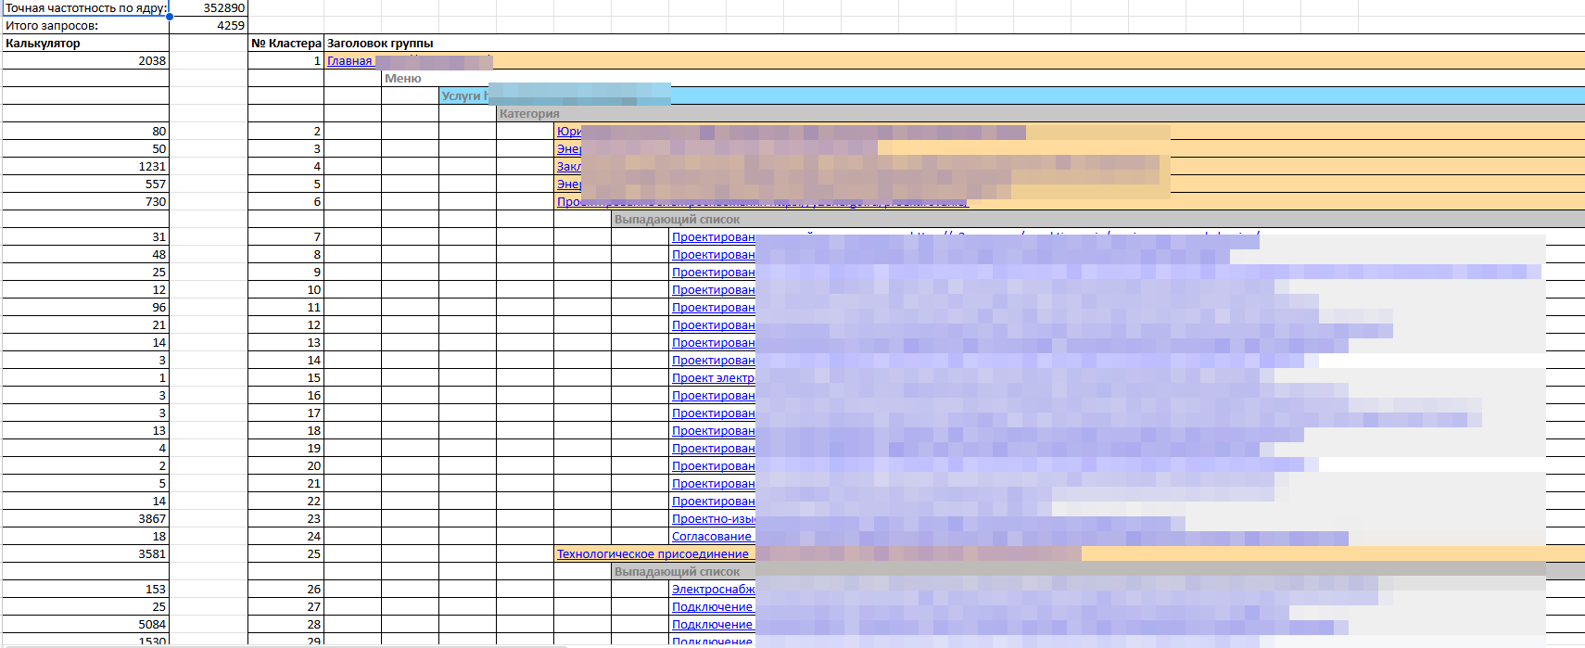Select the calculator value 730
The image size is (1585, 648).
coord(86,202)
